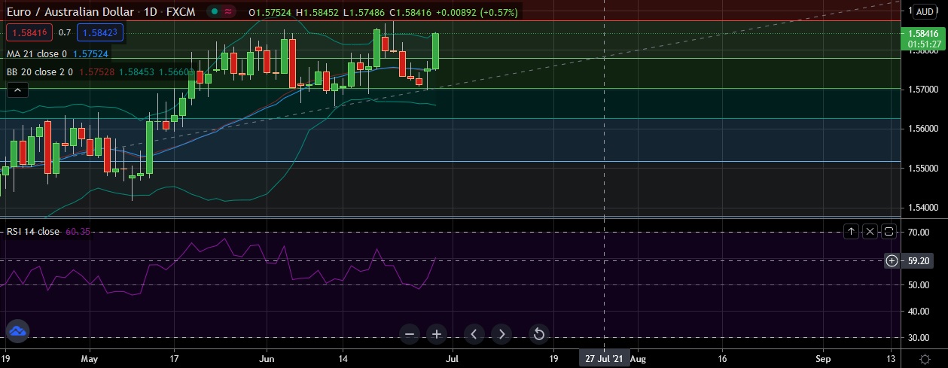The width and height of the screenshot is (948, 368).
Task: Click the TradingView logo in the RSI pane
Action: (17, 330)
